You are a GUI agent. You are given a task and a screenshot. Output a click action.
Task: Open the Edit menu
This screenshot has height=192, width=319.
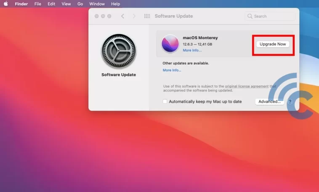pyautogui.click(x=51, y=4)
